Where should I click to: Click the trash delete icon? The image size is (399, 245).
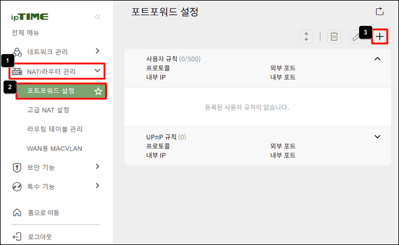click(x=333, y=36)
